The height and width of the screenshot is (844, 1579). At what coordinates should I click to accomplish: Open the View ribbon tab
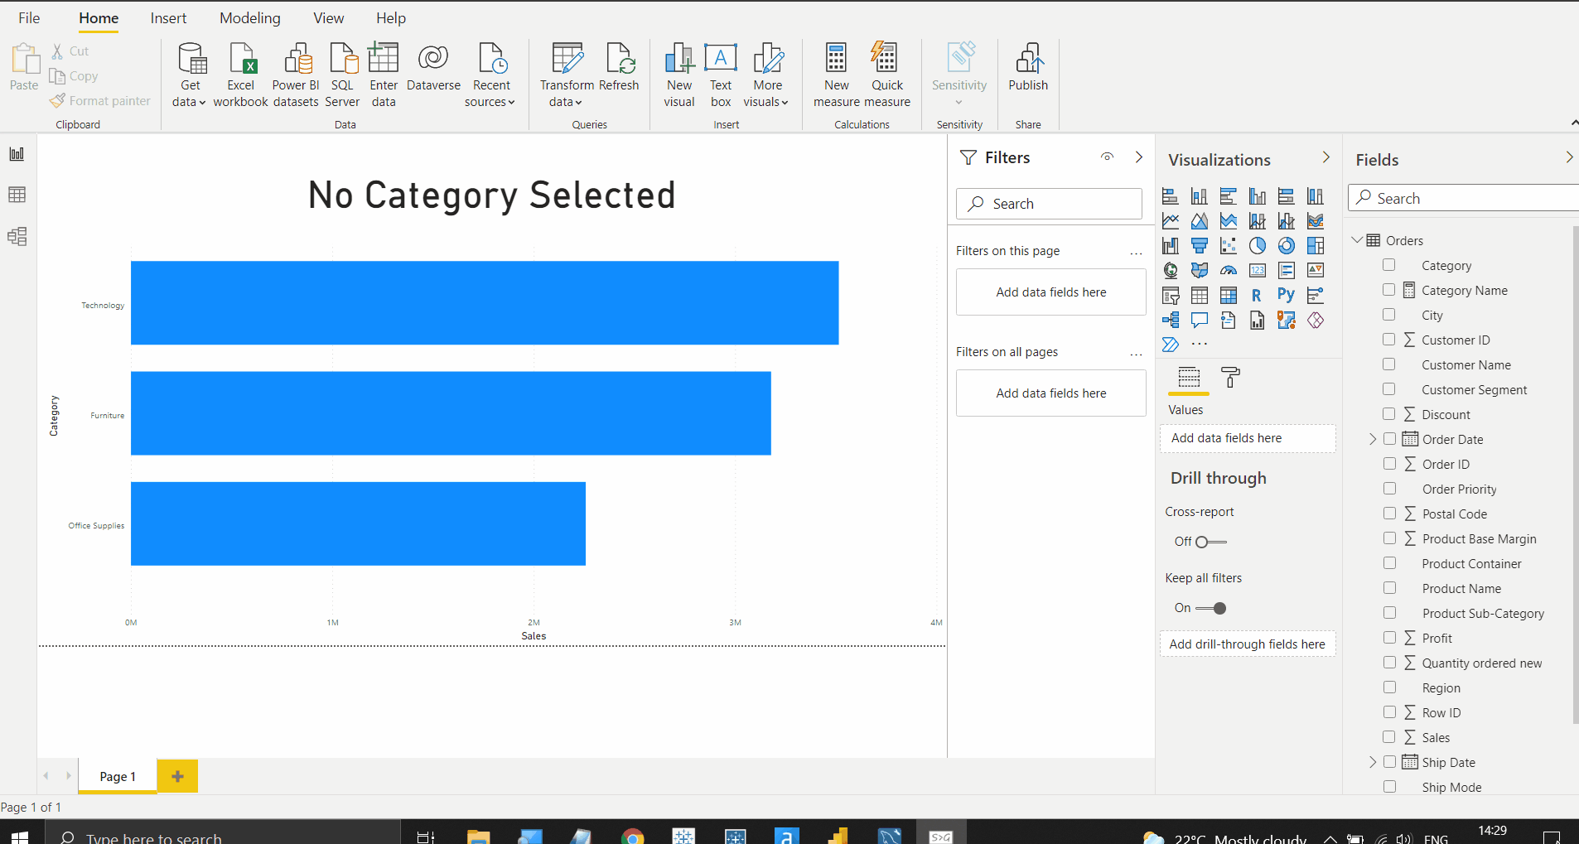(329, 18)
